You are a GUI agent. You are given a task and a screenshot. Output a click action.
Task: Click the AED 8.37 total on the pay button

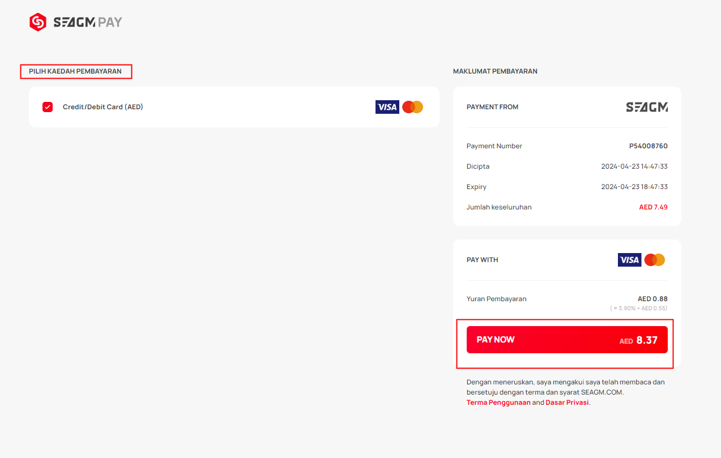(638, 340)
